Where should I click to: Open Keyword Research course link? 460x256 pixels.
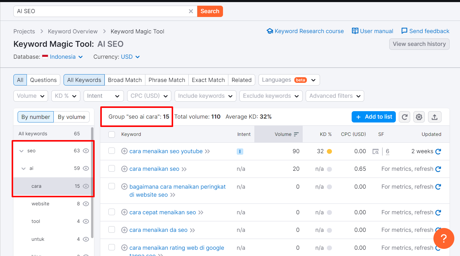click(305, 31)
